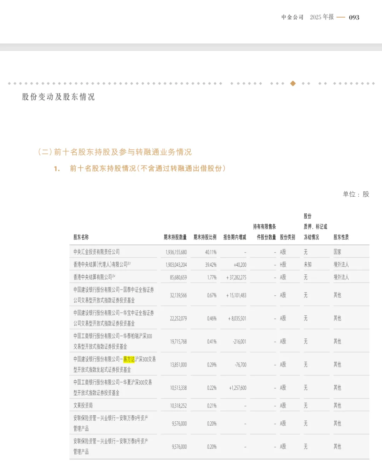
Task: Click A股 in the 文莱投资局 row
Action: pos(283,405)
